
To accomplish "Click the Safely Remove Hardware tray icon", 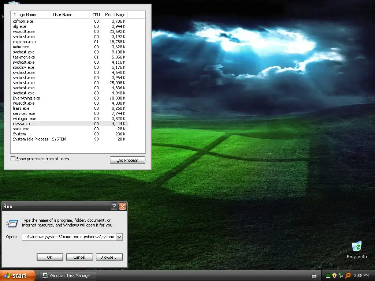I will [341, 276].
